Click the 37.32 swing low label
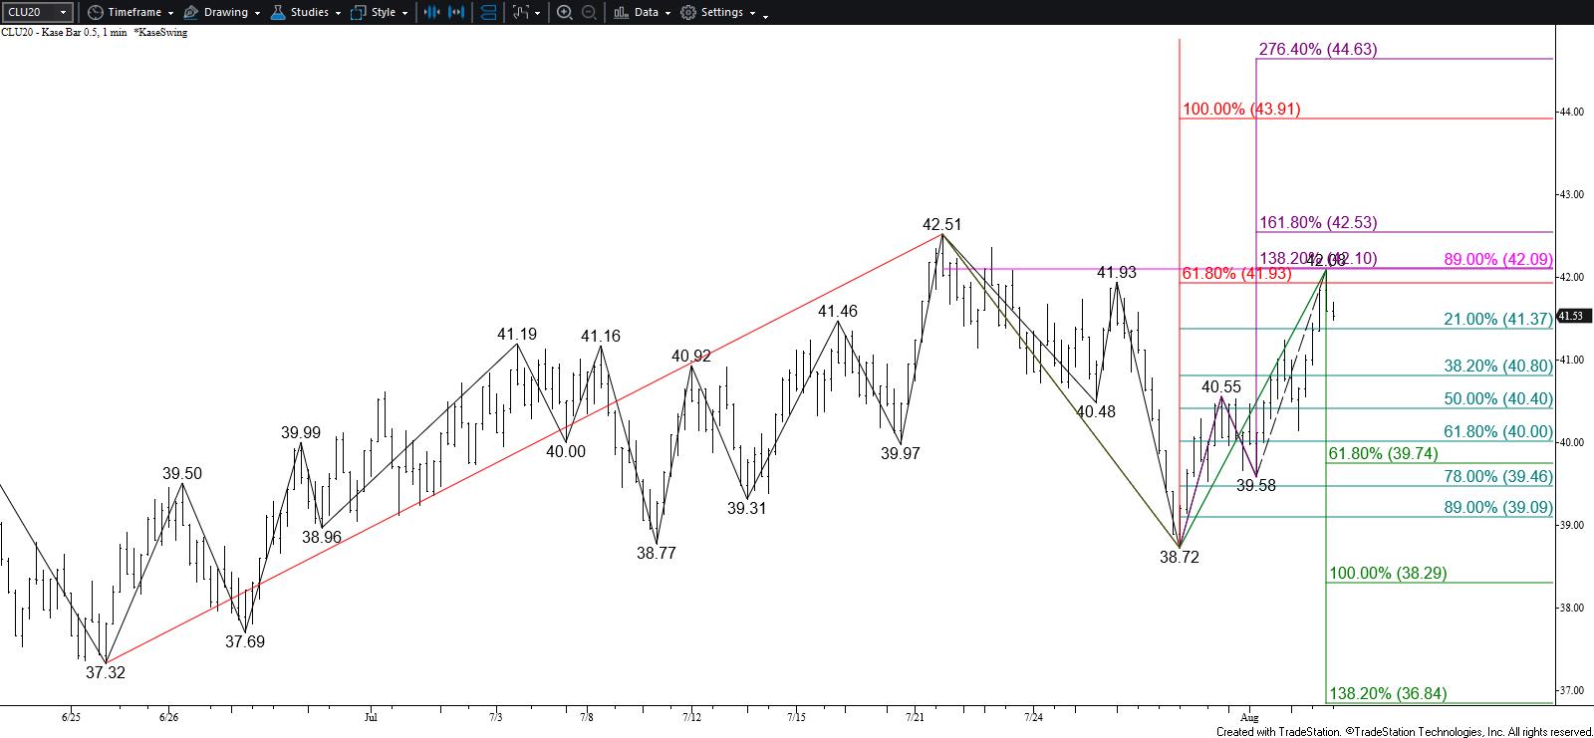 (106, 672)
